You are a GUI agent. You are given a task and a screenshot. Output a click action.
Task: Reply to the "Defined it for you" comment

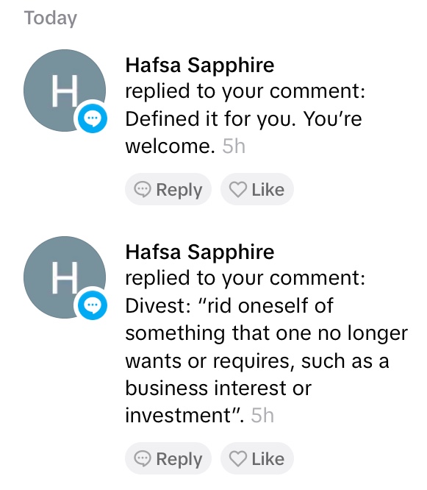click(168, 189)
